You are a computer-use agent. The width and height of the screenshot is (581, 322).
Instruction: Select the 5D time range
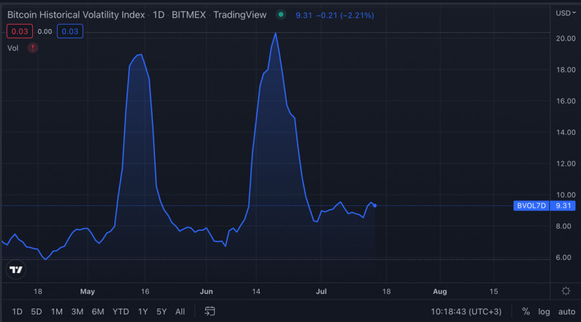(x=36, y=312)
